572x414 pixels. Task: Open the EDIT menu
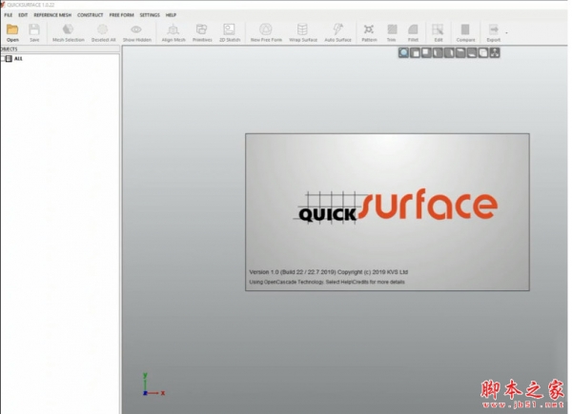[x=23, y=15]
